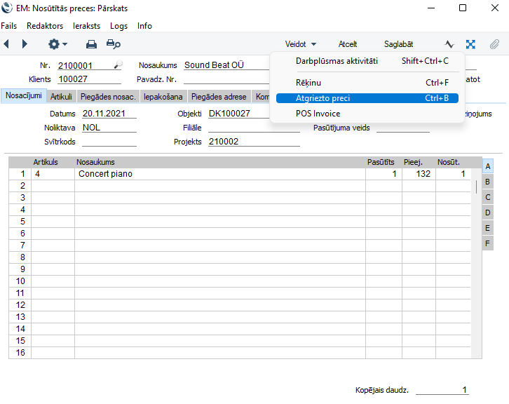Image resolution: width=509 pixels, height=404 pixels.
Task: Click the print preview icon
Action: [113, 44]
